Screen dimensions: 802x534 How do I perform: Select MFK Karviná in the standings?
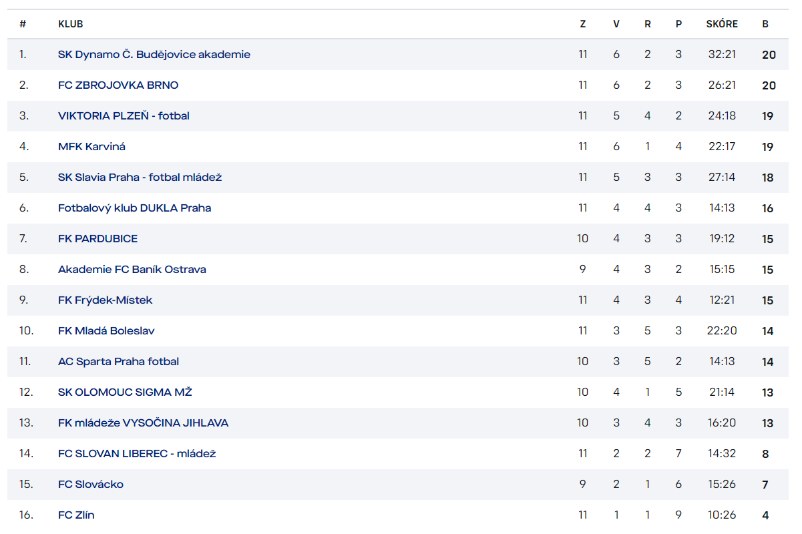click(x=91, y=147)
